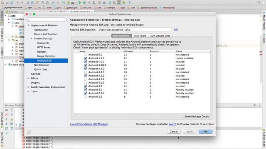Collapse Appearance & Behavior settings group
The height and width of the screenshot is (149, 266).
tap(28, 25)
